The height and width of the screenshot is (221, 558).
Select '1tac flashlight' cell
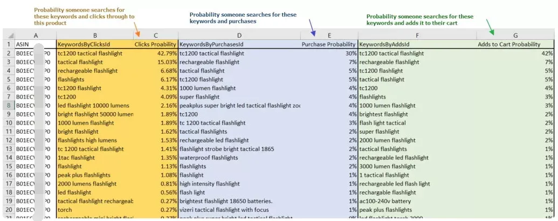(95, 157)
